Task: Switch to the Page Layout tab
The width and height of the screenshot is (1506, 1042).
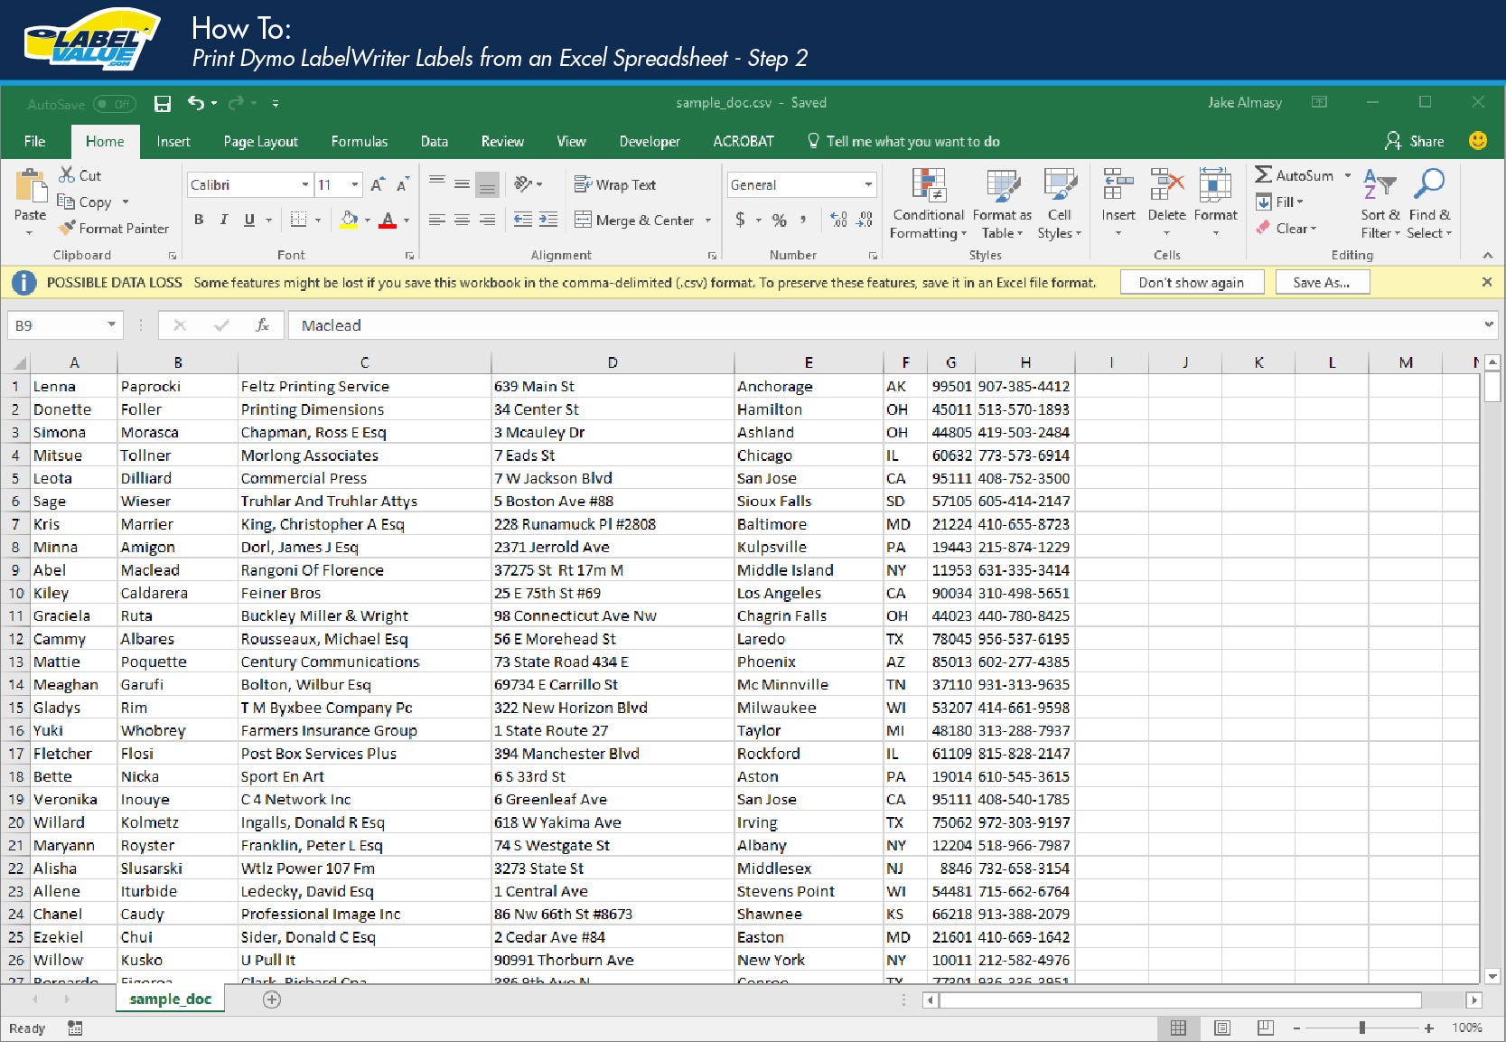Action: coord(260,141)
